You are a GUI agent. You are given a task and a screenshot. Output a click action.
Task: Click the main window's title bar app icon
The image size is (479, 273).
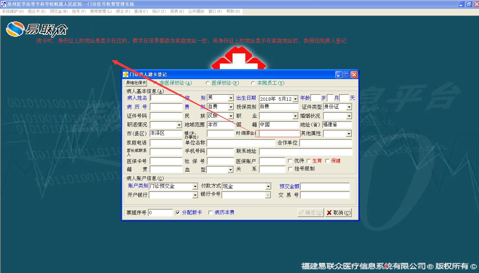pos(4,4)
